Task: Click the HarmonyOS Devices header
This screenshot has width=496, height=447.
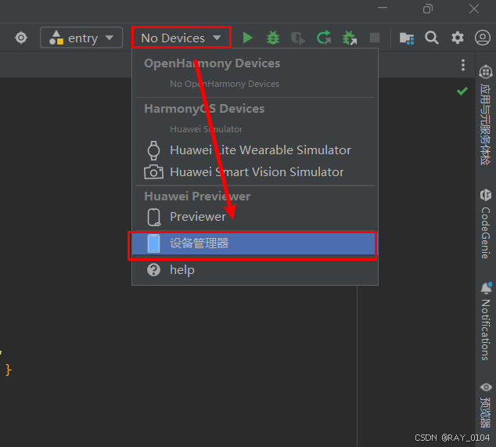Action: pos(204,109)
